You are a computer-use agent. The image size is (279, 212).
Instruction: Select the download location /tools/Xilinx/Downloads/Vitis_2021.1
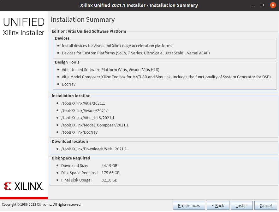coord(94,149)
